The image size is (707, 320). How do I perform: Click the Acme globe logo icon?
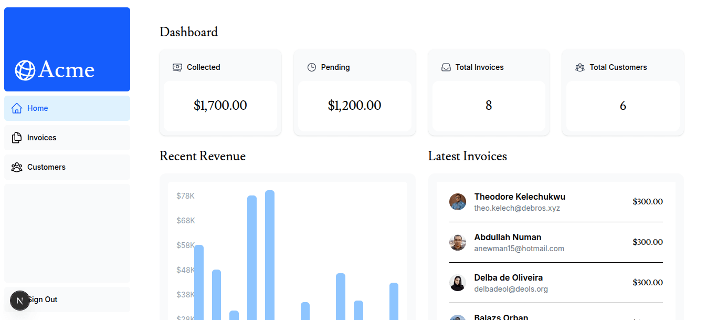click(x=25, y=70)
